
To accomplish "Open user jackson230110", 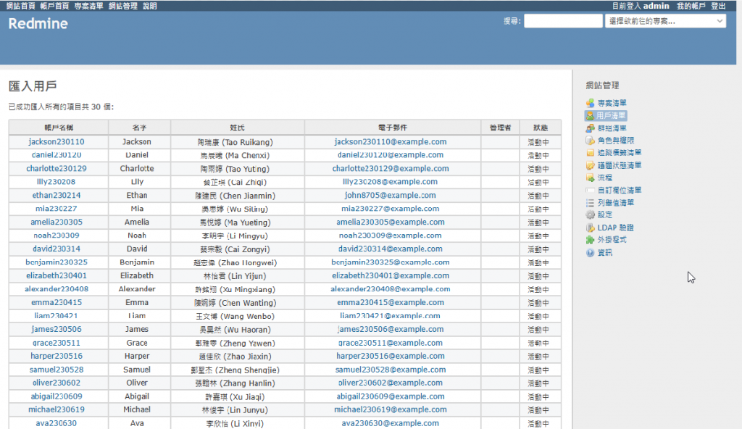I will [x=57, y=141].
